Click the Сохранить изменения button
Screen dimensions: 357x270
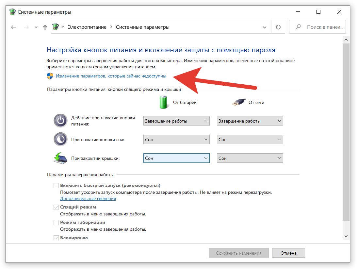(x=239, y=253)
